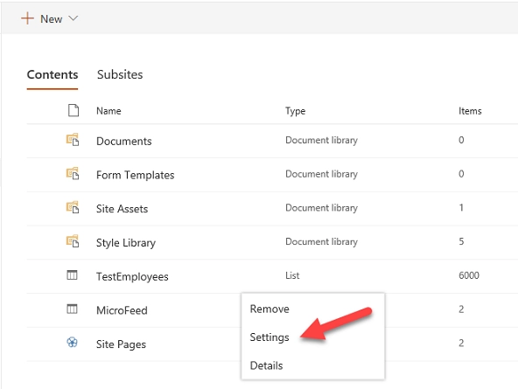Open the Site Pages library
The image size is (518, 389).
point(121,344)
